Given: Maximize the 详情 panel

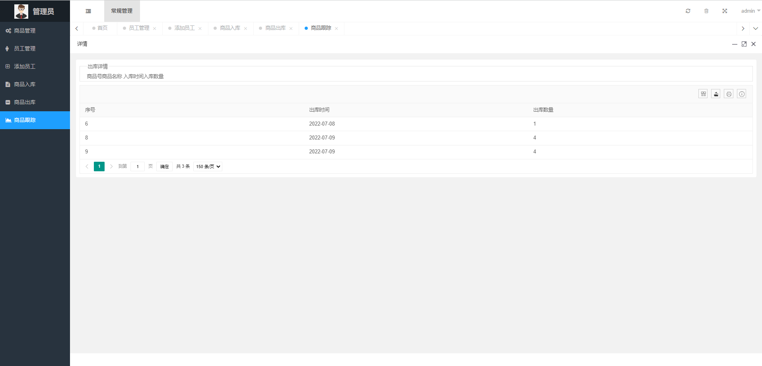Looking at the screenshot, I should pyautogui.click(x=744, y=44).
